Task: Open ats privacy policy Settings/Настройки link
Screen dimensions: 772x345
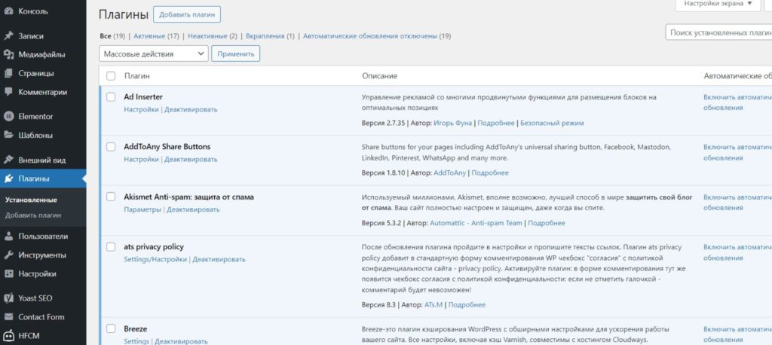Action: click(x=155, y=259)
